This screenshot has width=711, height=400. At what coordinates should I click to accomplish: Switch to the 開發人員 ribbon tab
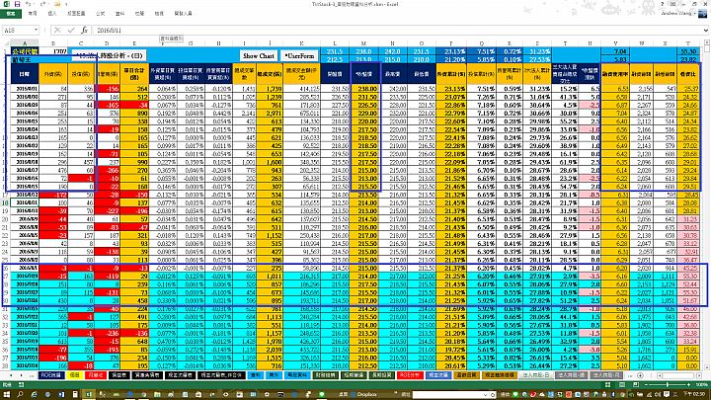(184, 14)
